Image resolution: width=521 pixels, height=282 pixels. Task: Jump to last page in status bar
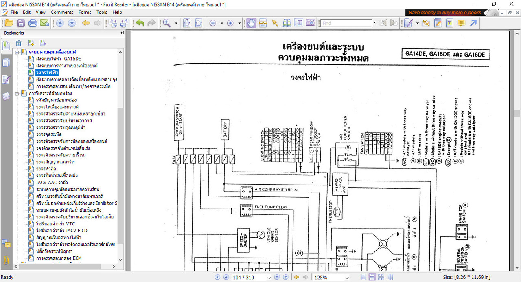(286, 277)
